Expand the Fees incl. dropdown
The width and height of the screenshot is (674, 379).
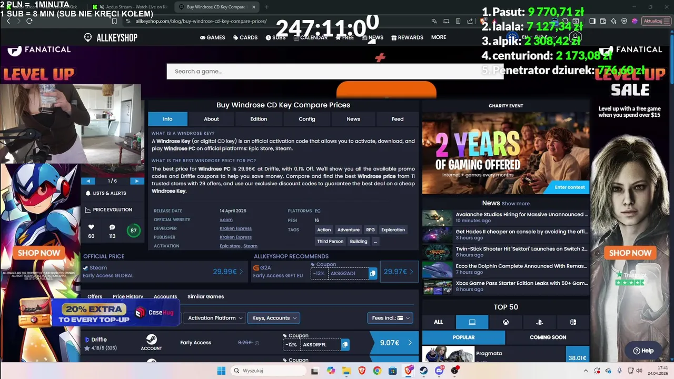point(390,318)
